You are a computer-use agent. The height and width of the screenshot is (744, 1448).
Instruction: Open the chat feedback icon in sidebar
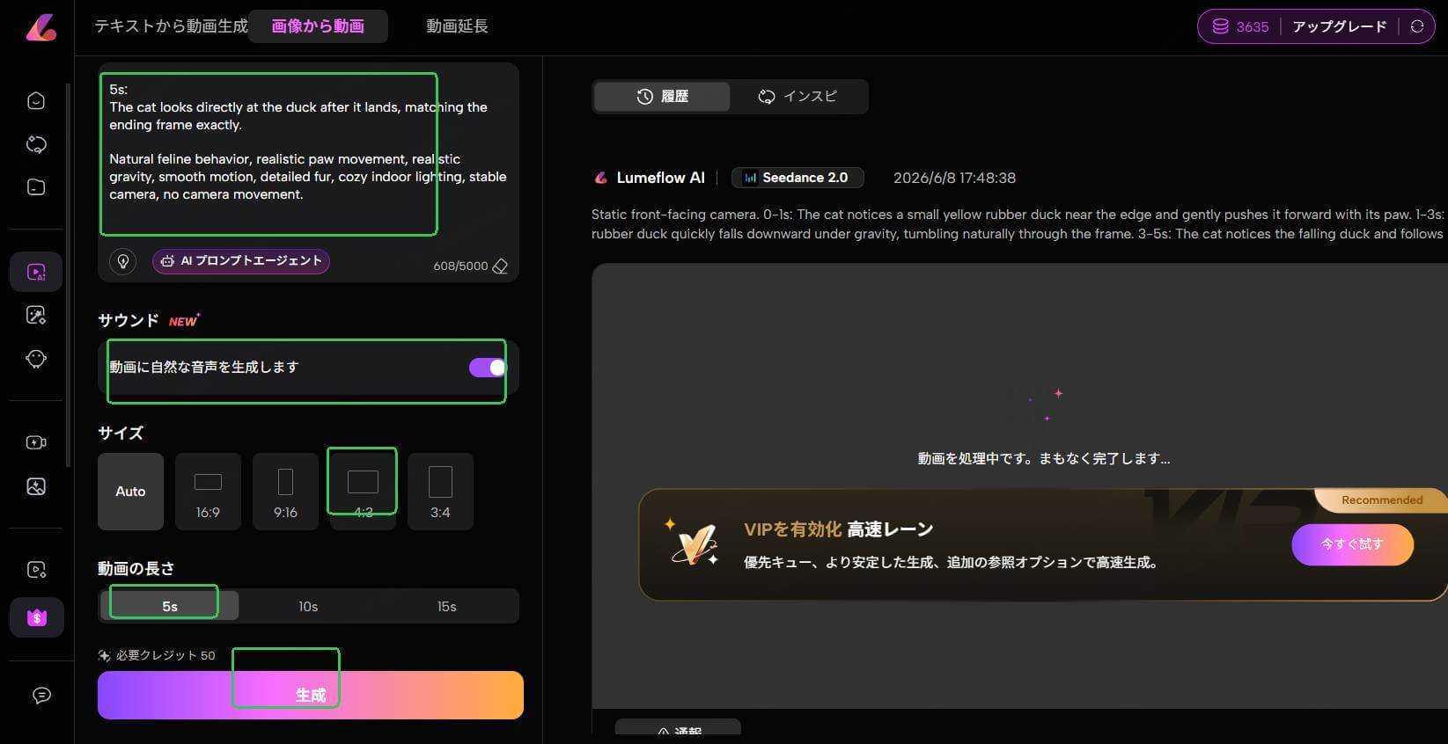(41, 696)
